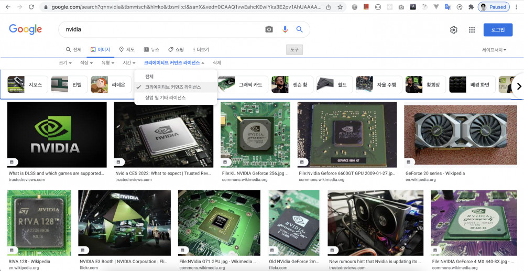The width and height of the screenshot is (524, 271).
Task: Click 'What is DLSS and which games' title
Action: click(x=56, y=174)
